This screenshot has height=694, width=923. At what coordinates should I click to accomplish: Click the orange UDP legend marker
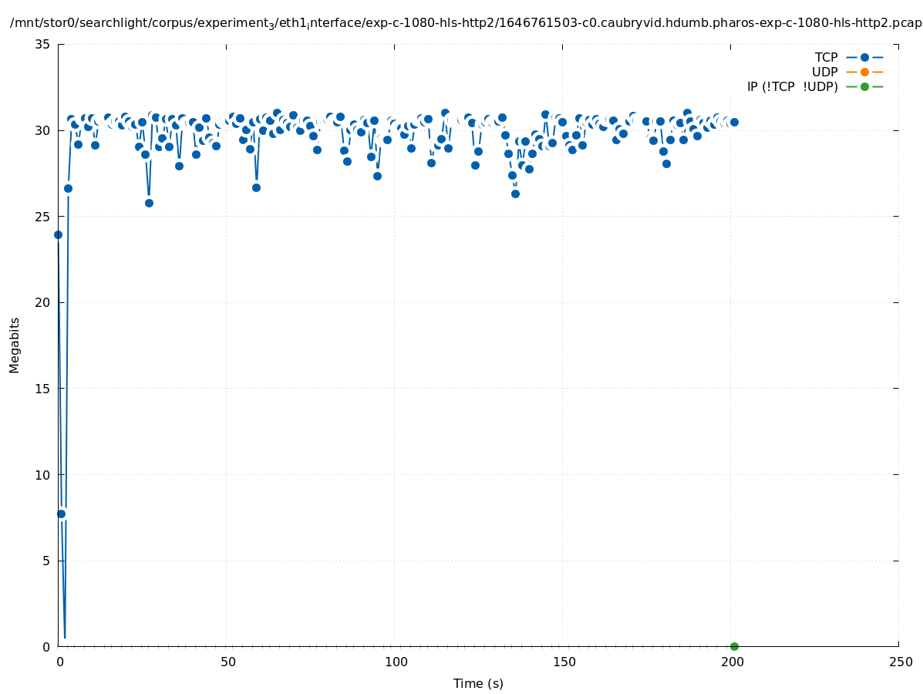(x=864, y=72)
